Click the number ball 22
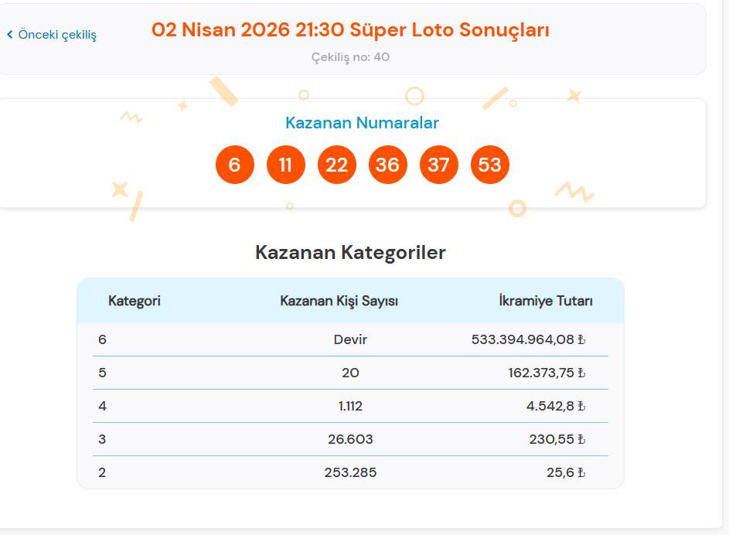This screenshot has height=535, width=729. coord(337,164)
